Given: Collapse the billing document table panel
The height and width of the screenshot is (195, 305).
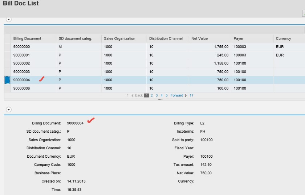Looking at the screenshot, I should tap(9, 19).
